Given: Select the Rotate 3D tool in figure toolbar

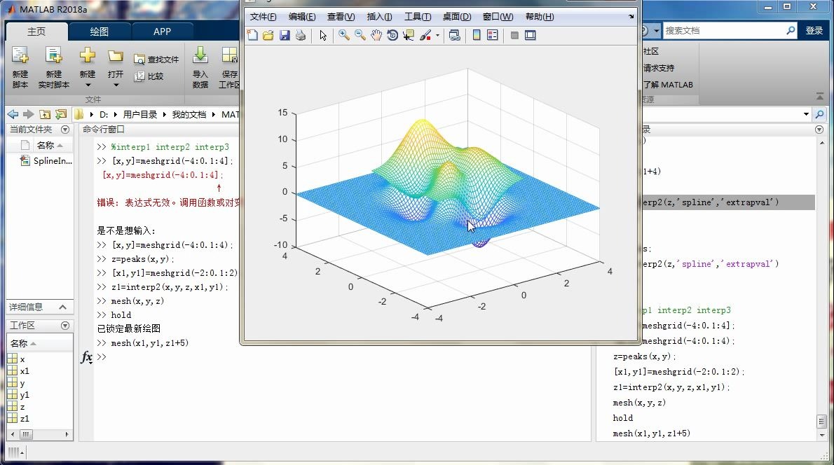Looking at the screenshot, I should pos(392,35).
